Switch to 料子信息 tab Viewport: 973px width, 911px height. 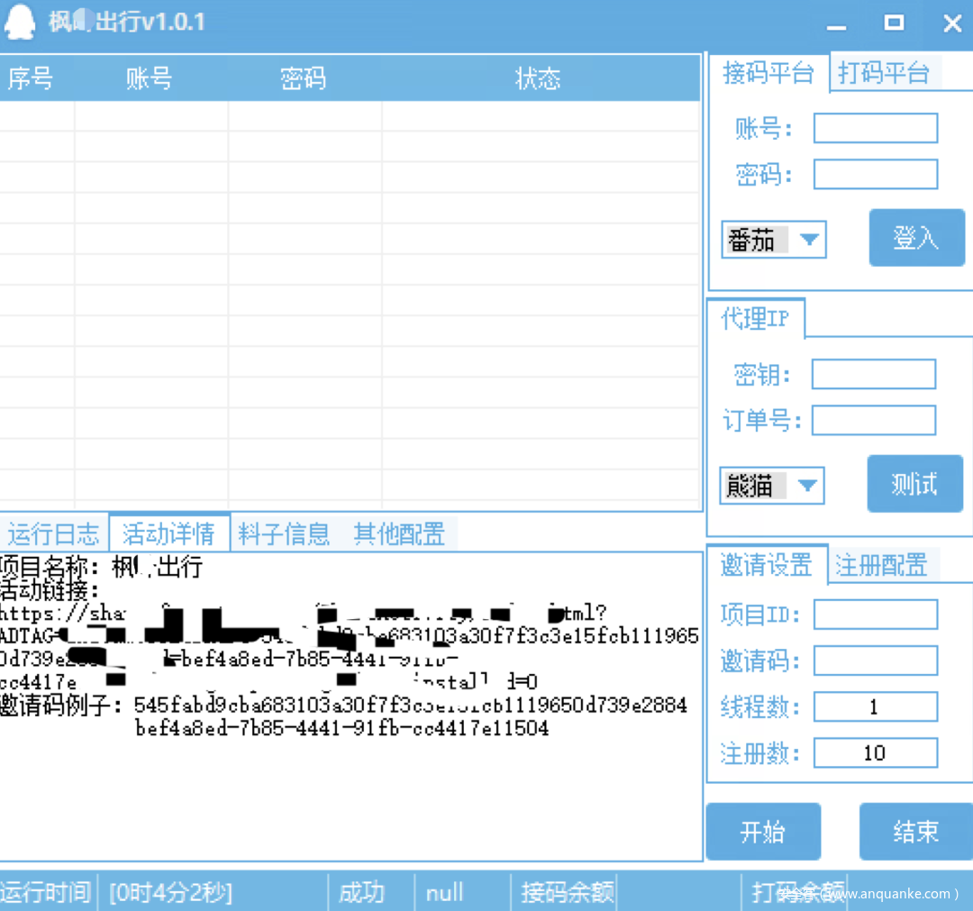click(284, 534)
